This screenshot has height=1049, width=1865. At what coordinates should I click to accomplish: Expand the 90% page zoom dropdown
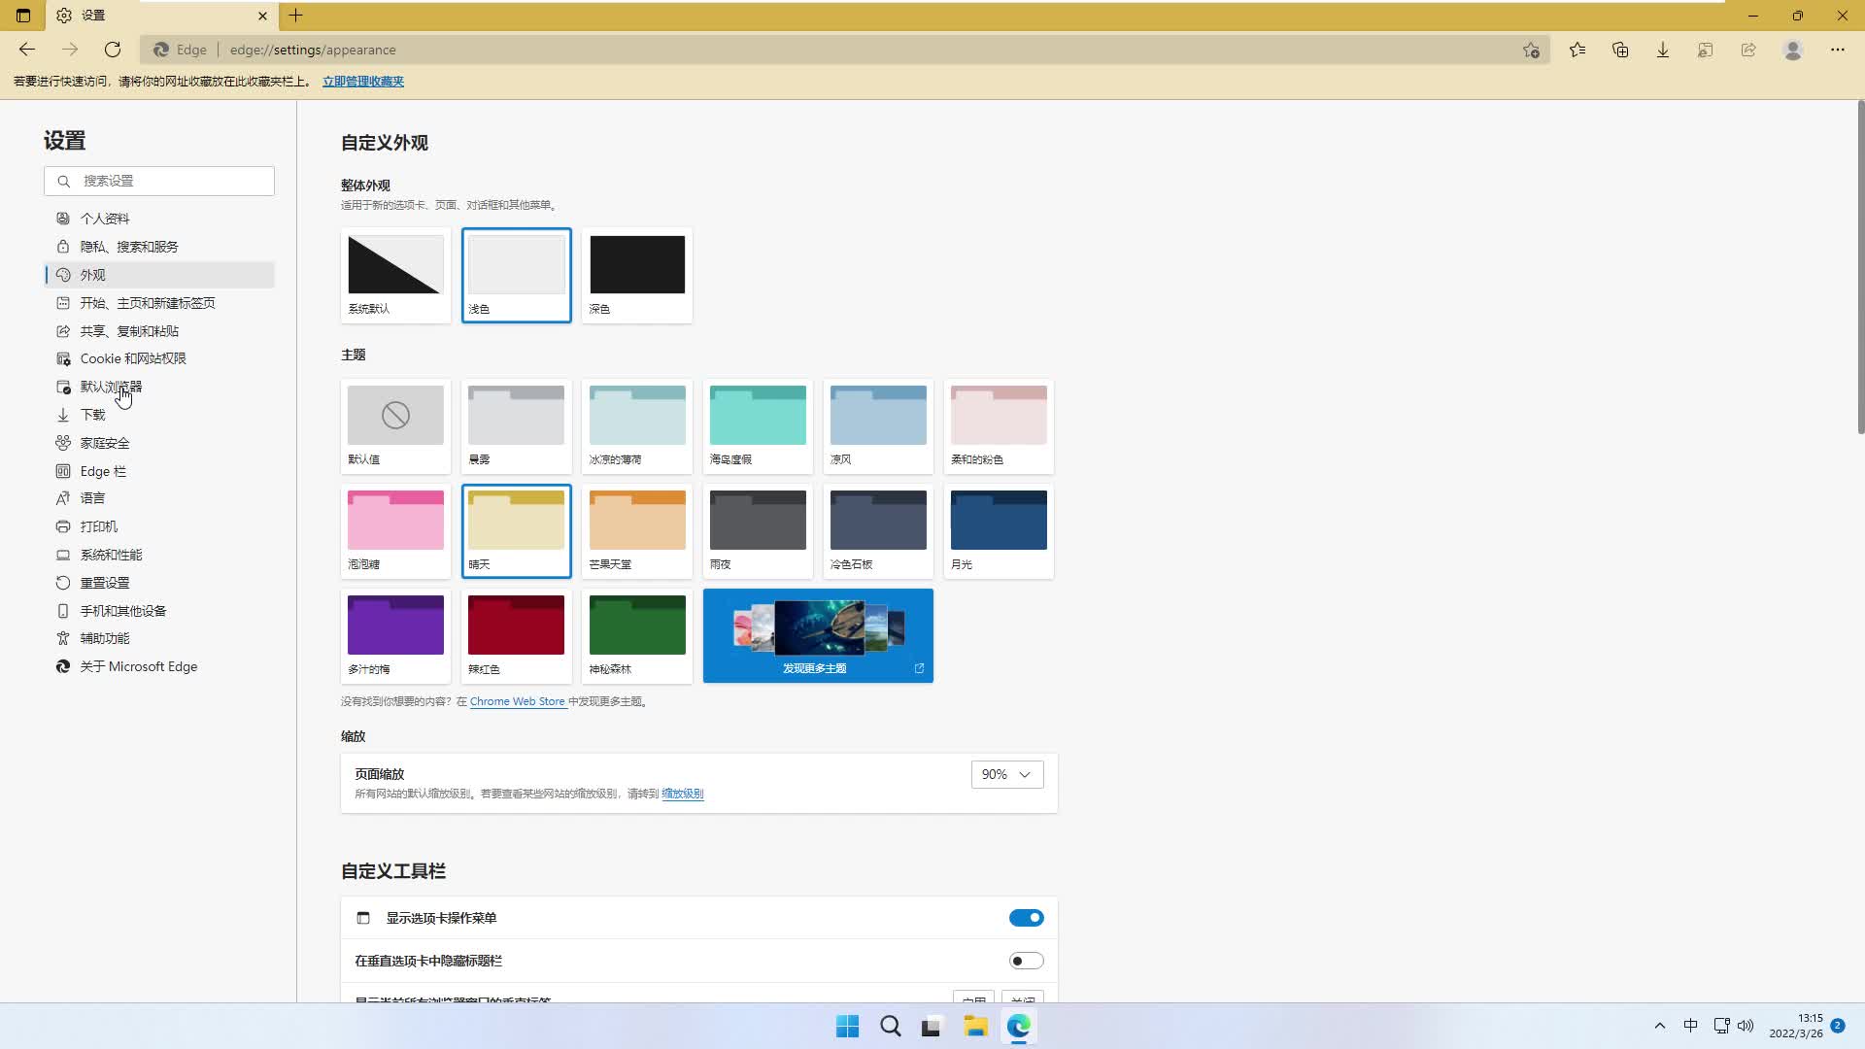point(1006,774)
